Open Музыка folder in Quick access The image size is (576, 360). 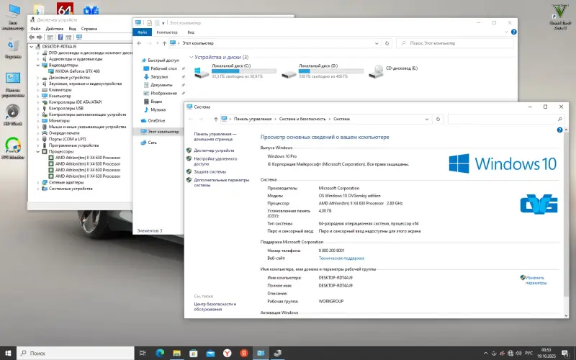tap(156, 111)
